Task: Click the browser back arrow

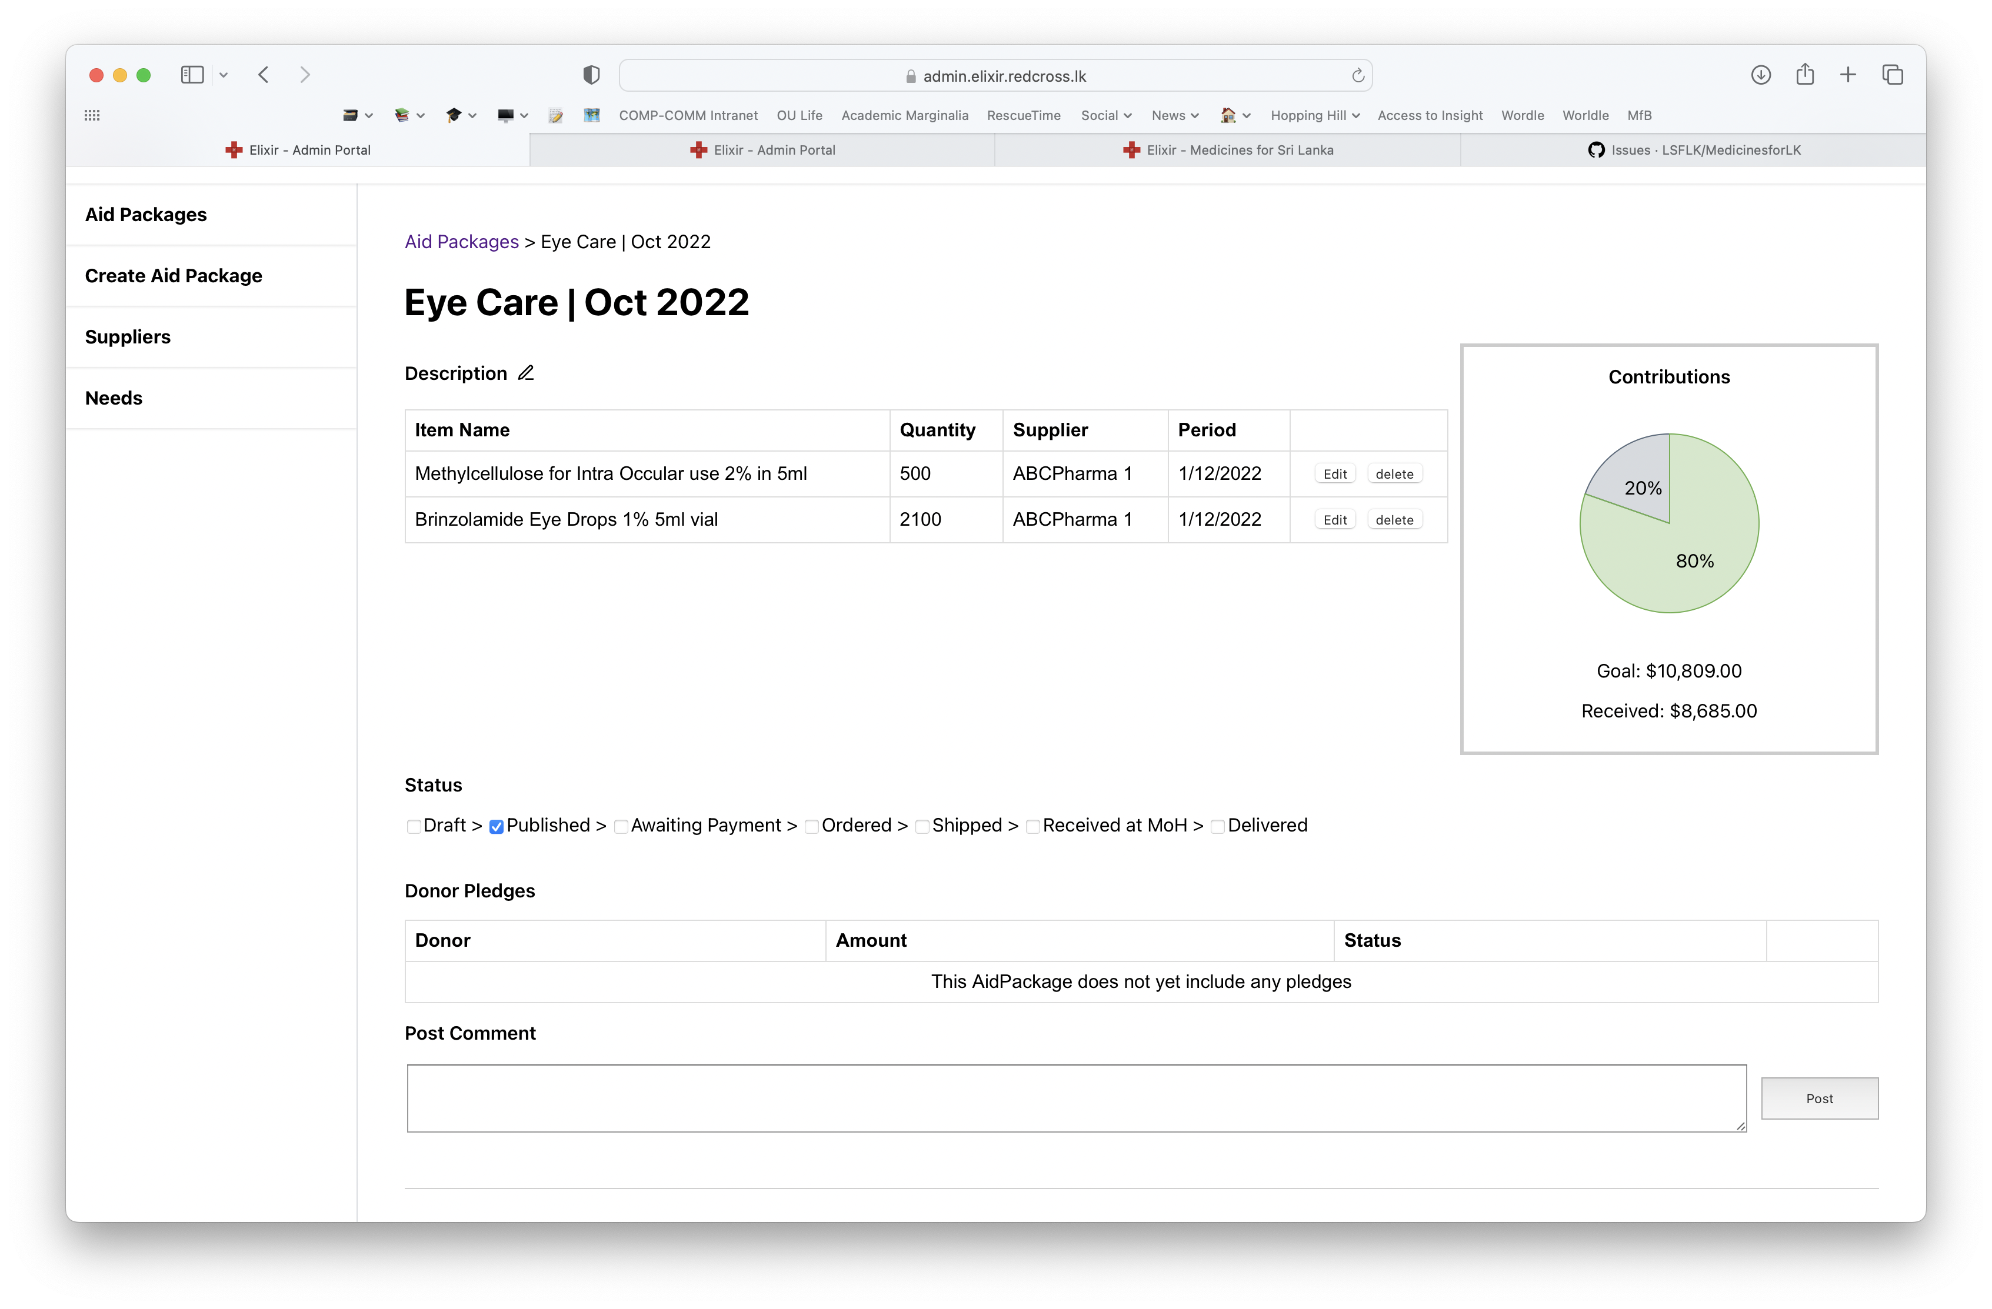Action: pyautogui.click(x=264, y=75)
